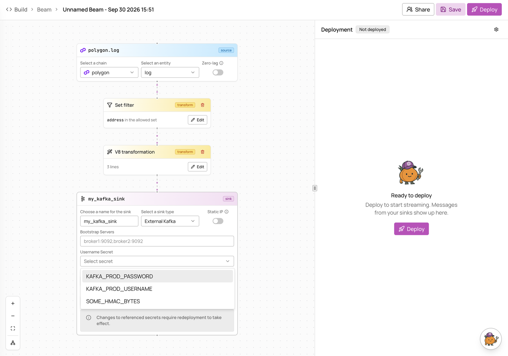Click the Build code brackets icon
The height and width of the screenshot is (356, 508).
coord(9,10)
